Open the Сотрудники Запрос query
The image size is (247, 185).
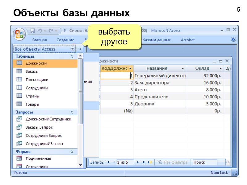click(45, 136)
